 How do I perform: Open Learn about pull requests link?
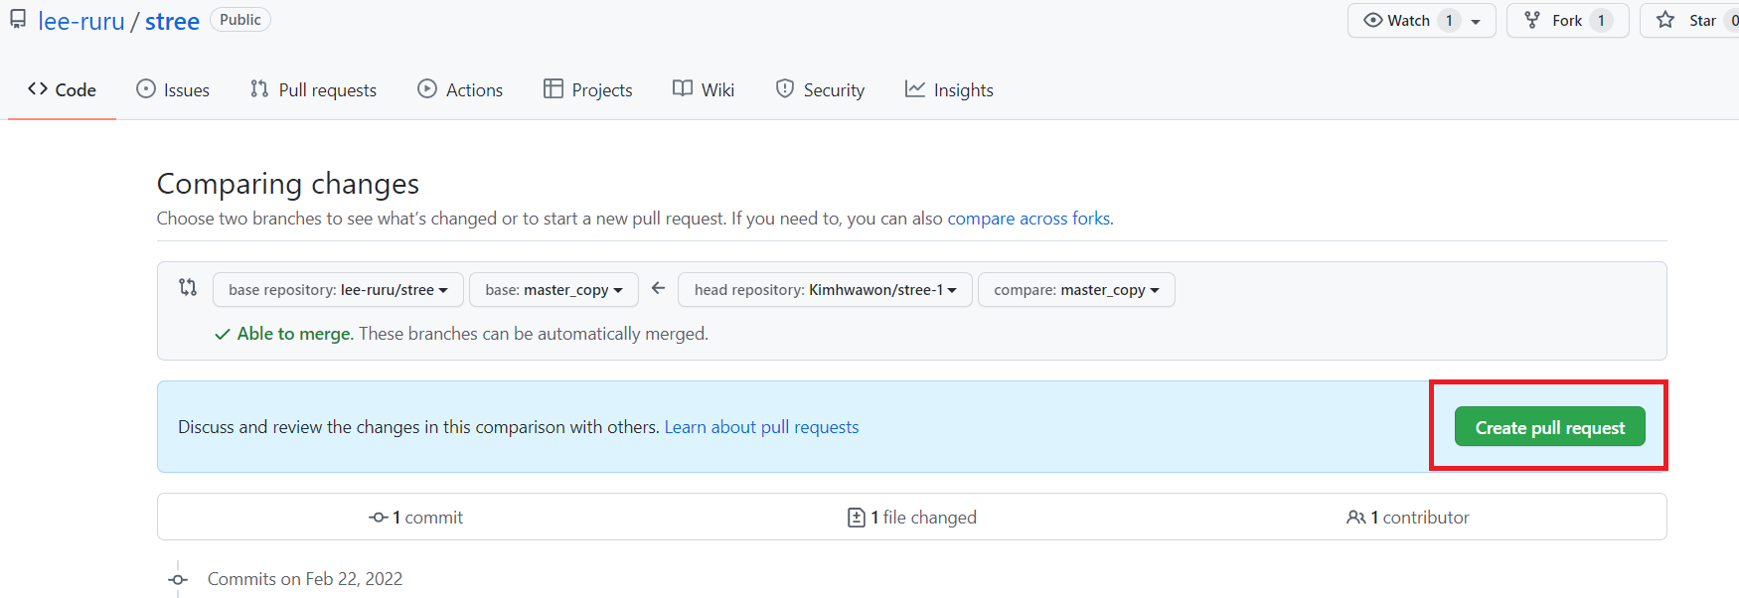click(x=761, y=427)
